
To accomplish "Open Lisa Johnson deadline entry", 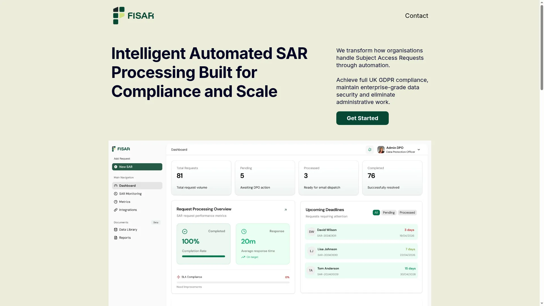I will [361, 252].
